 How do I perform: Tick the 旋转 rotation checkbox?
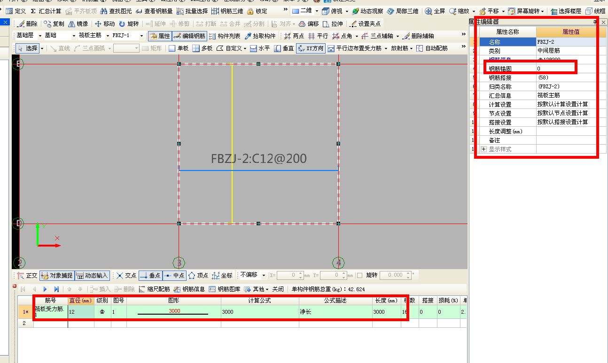click(359, 275)
